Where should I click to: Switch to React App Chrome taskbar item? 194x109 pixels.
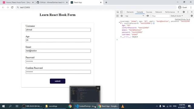[108, 106]
